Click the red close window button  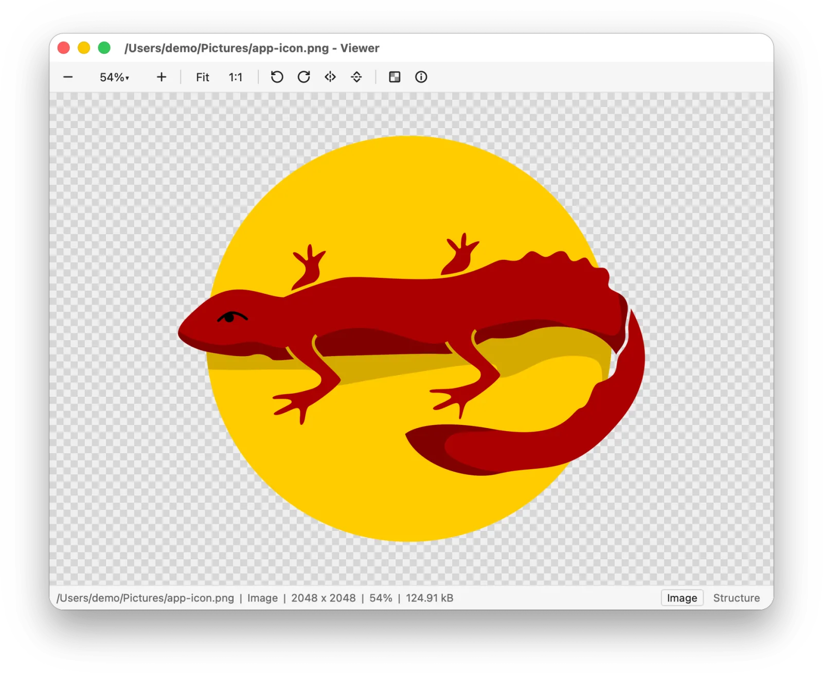coord(64,48)
